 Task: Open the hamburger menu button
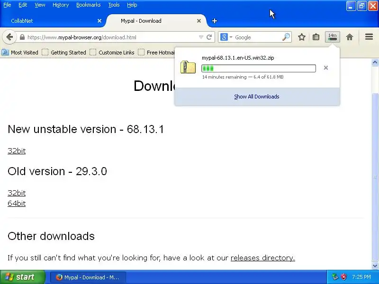[369, 37]
